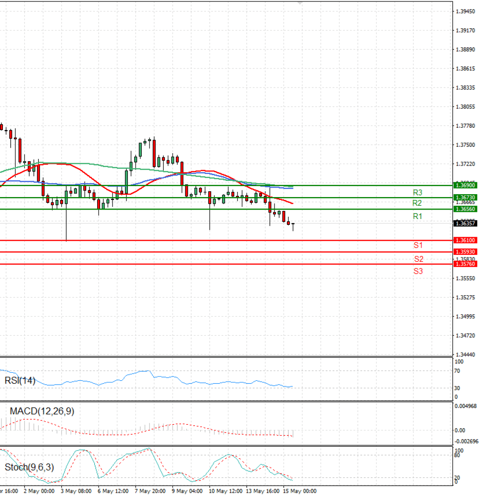Click the S1 support label
The image size is (479, 497).
[x=418, y=245]
